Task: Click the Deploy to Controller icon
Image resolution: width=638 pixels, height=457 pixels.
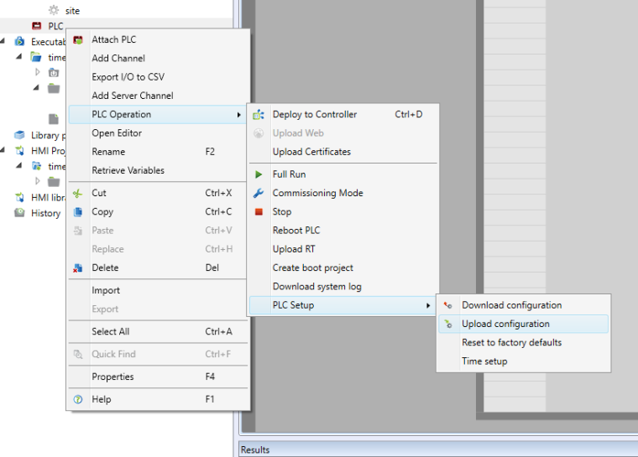Action: [259, 115]
